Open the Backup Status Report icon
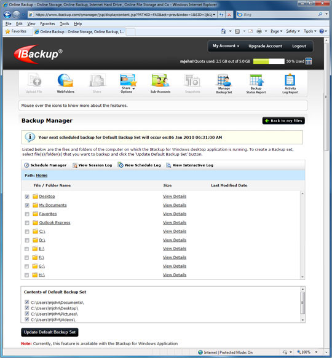332x358 pixels. (x=256, y=84)
